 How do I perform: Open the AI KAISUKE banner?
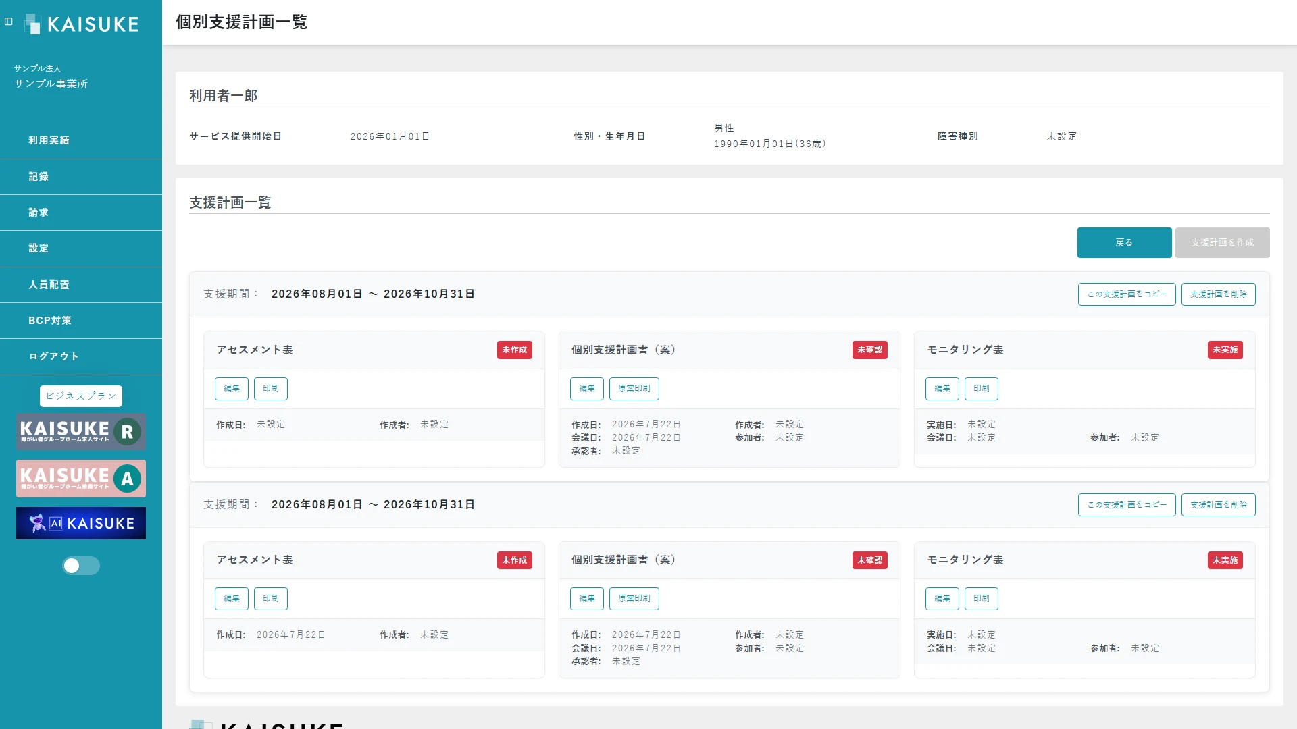click(x=81, y=523)
